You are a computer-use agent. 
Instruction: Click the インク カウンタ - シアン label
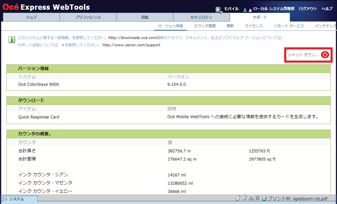(x=43, y=175)
